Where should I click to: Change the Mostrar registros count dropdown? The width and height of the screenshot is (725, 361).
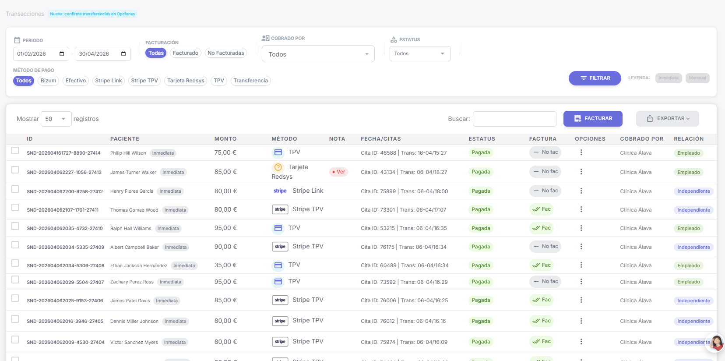[56, 119]
